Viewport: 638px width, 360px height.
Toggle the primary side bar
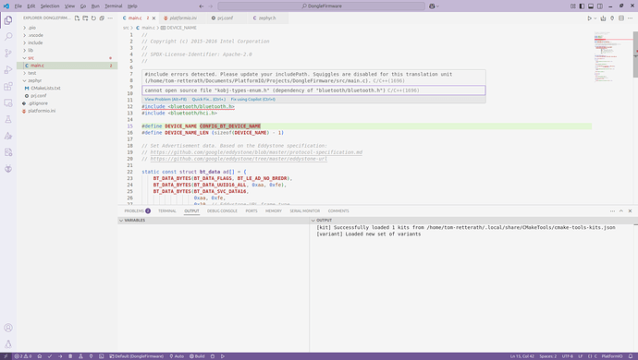pyautogui.click(x=582, y=6)
